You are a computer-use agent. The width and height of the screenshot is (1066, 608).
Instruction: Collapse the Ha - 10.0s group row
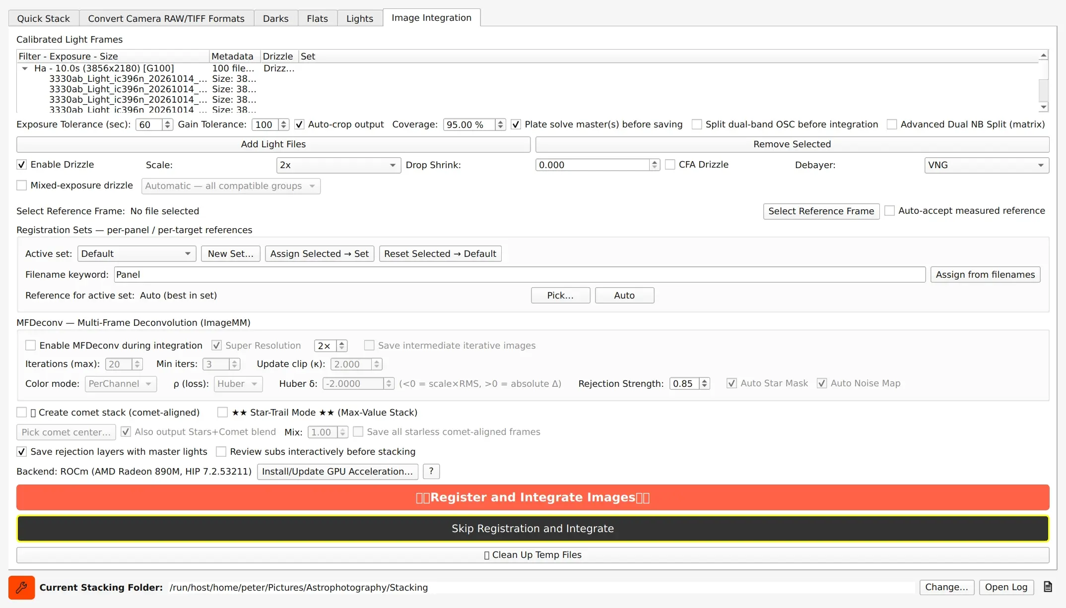coord(25,68)
